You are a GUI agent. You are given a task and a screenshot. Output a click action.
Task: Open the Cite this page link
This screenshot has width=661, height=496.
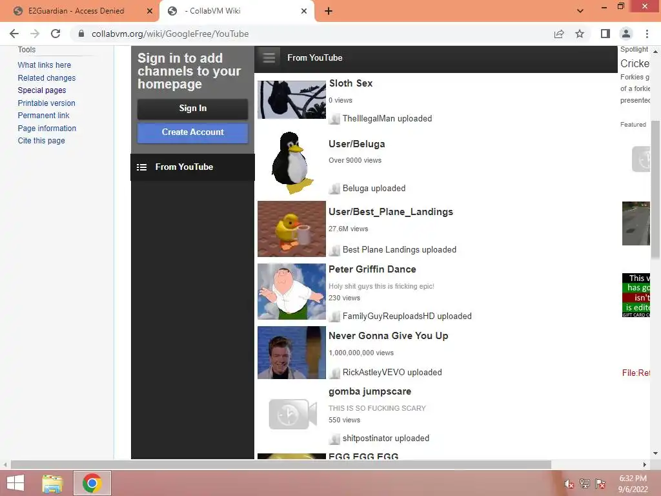pos(41,141)
